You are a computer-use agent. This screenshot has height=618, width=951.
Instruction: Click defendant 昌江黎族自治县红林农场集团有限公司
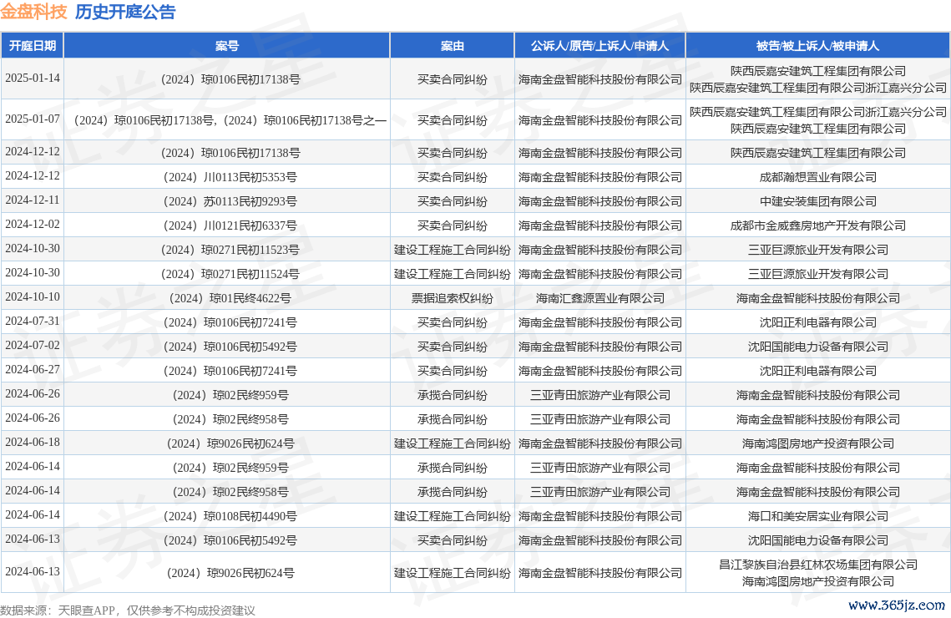pos(817,565)
